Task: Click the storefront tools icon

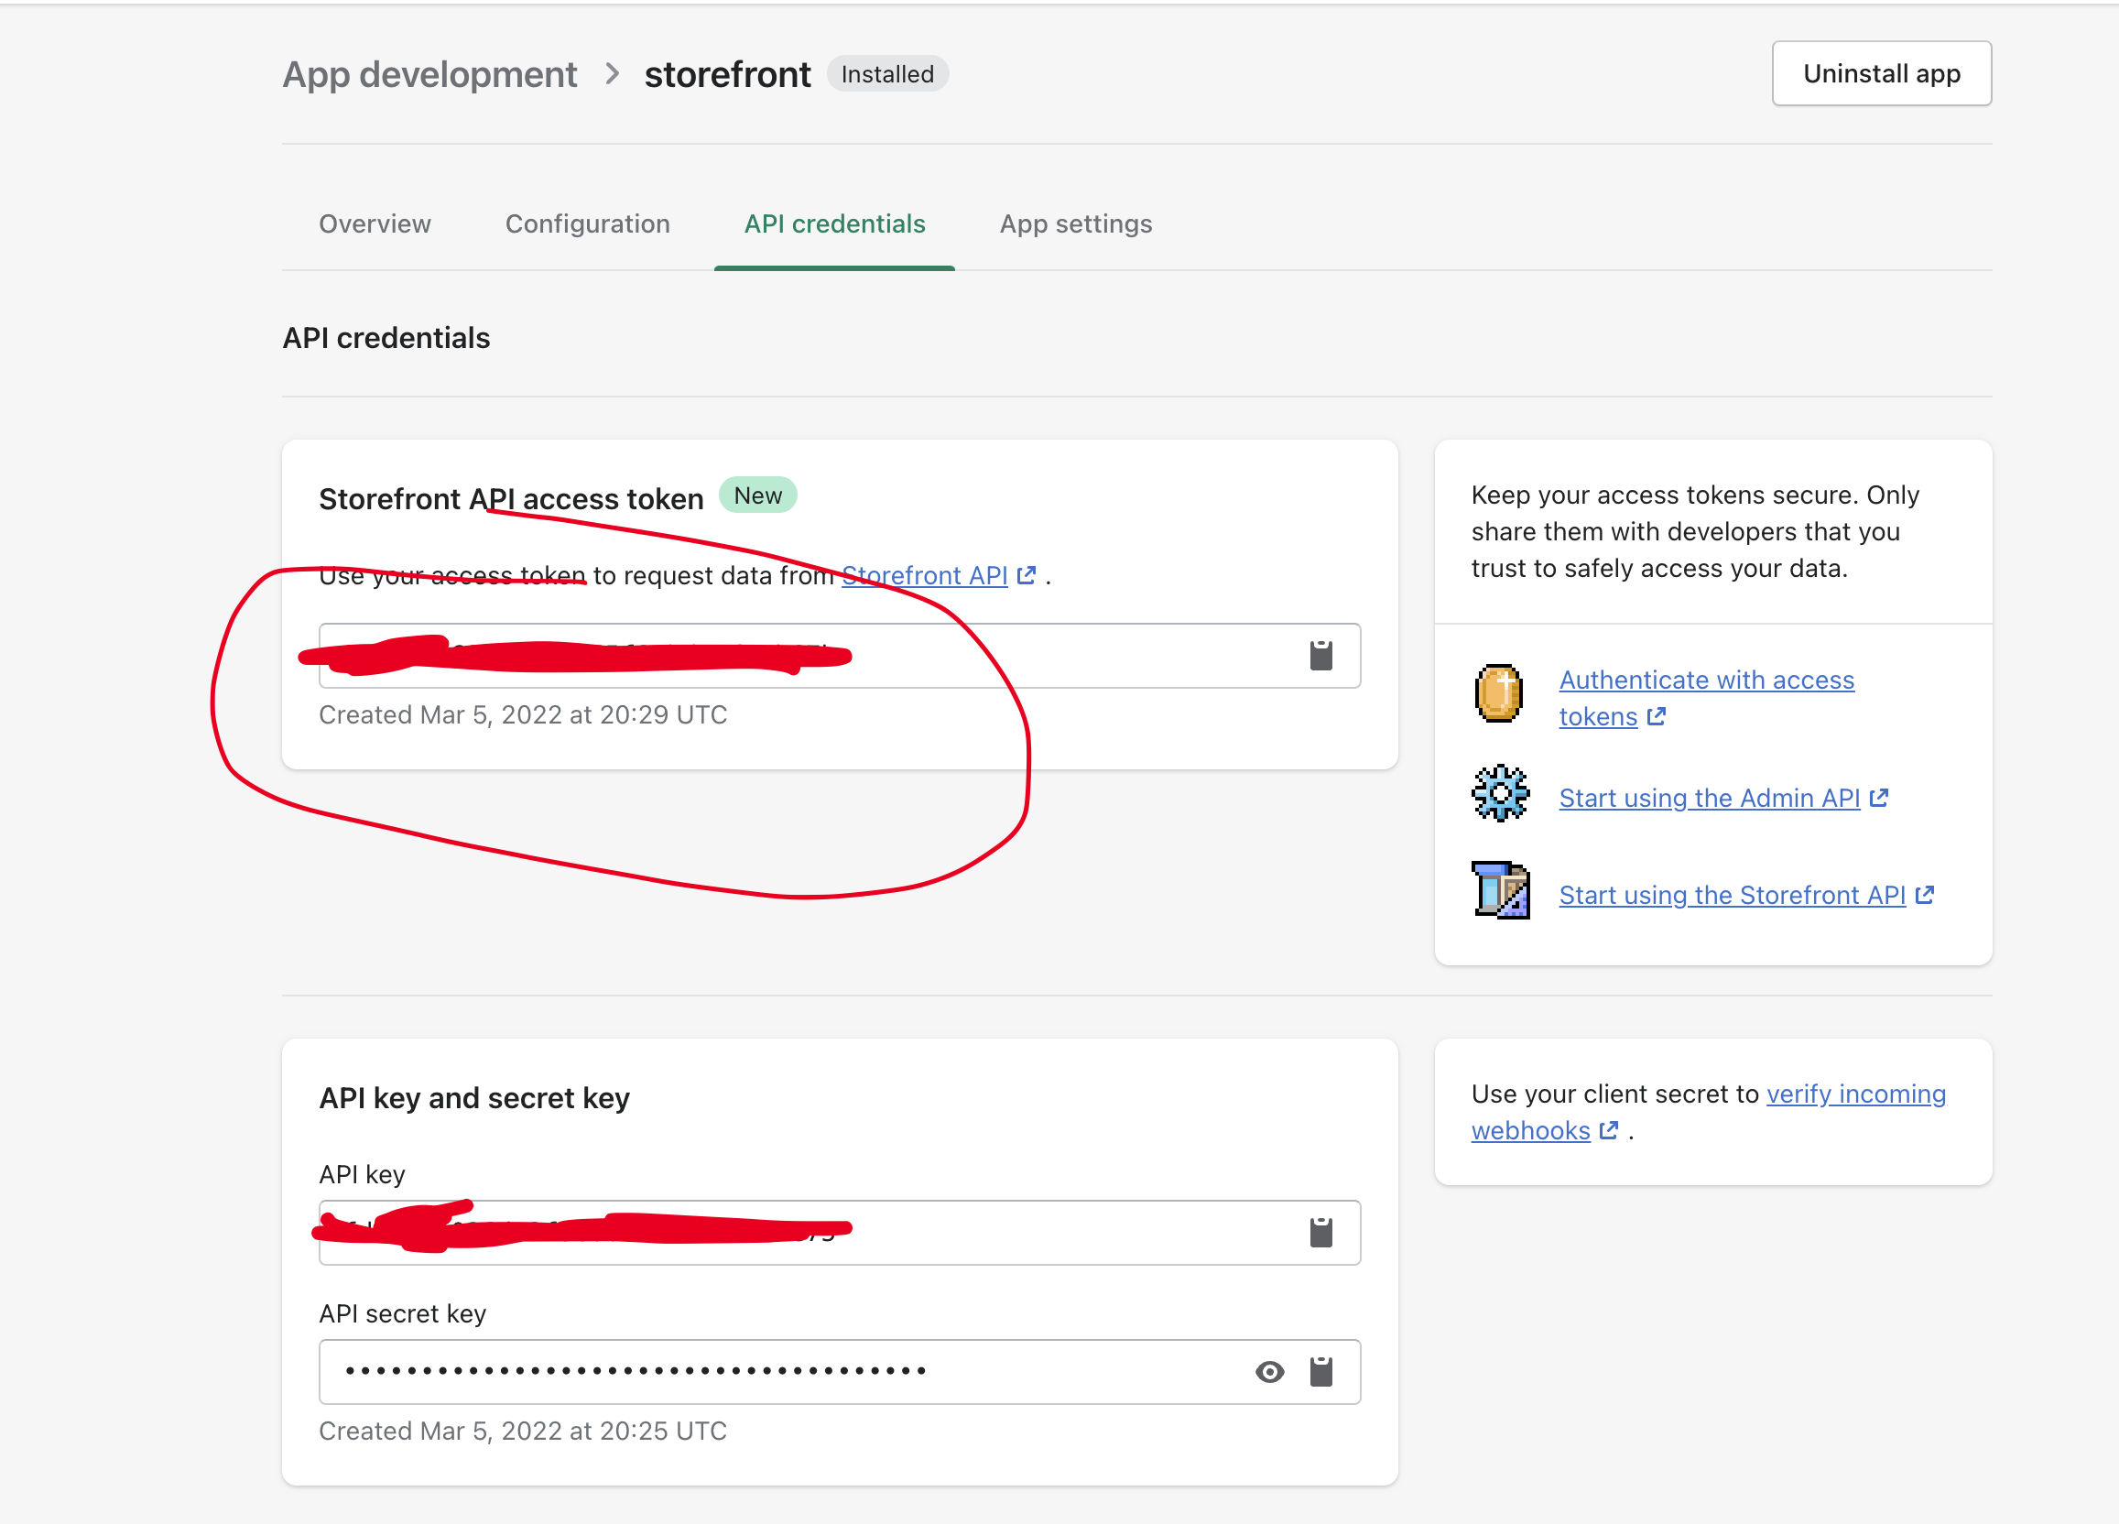Action: pyautogui.click(x=1501, y=889)
